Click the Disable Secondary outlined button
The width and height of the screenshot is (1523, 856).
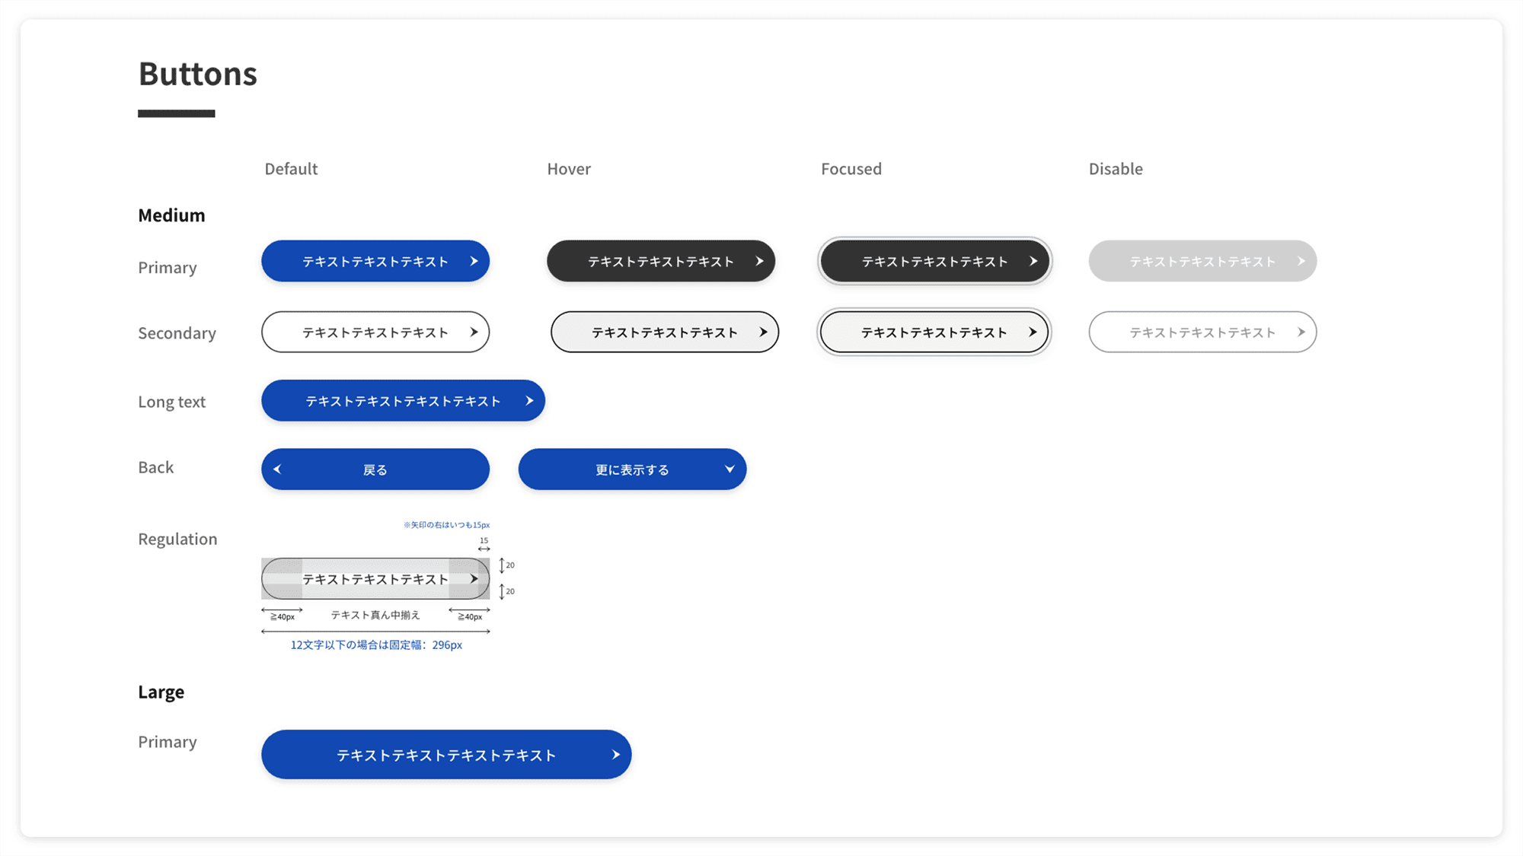tap(1202, 332)
